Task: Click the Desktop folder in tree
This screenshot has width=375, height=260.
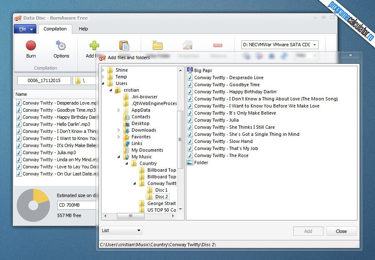Action: coord(140,123)
